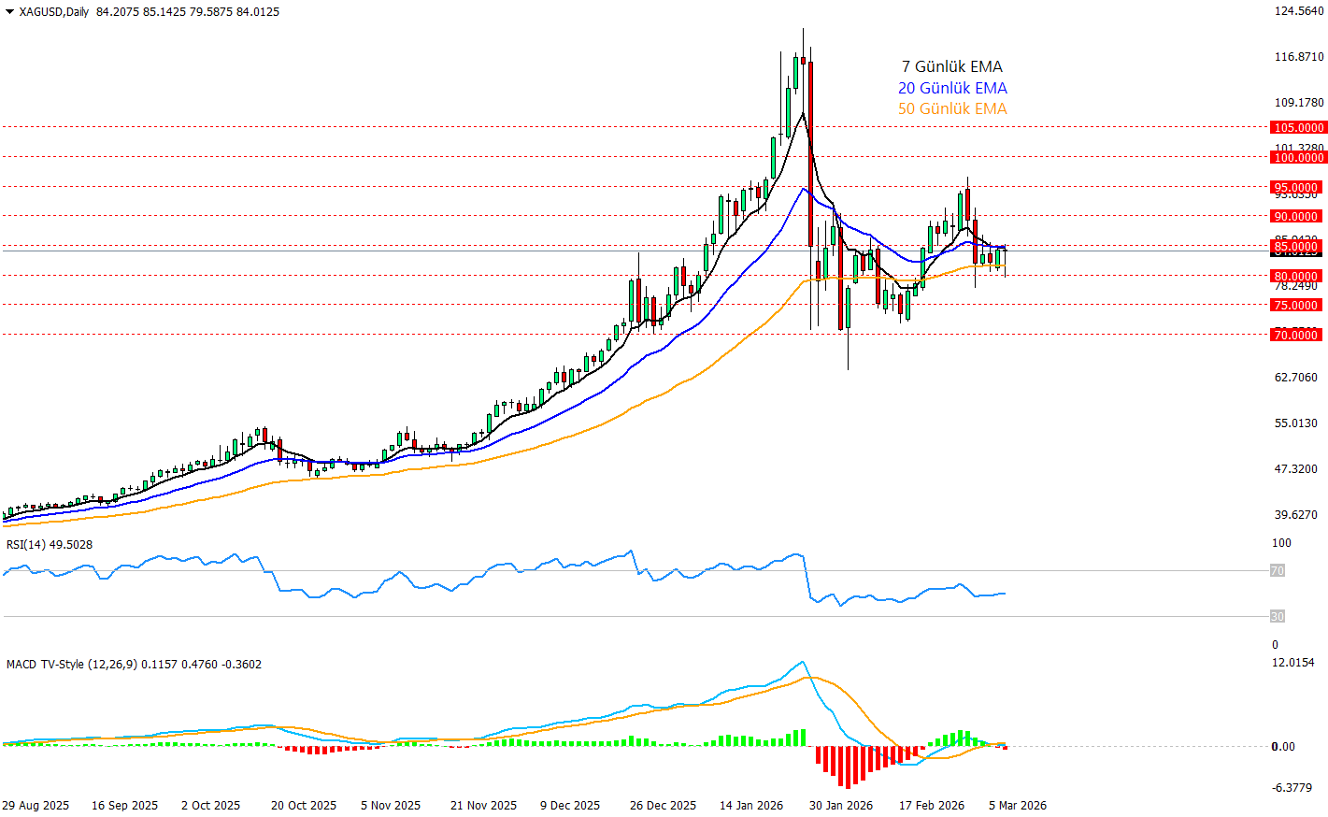
Task: Select the 85.0000 price level label
Action: click(x=1295, y=247)
